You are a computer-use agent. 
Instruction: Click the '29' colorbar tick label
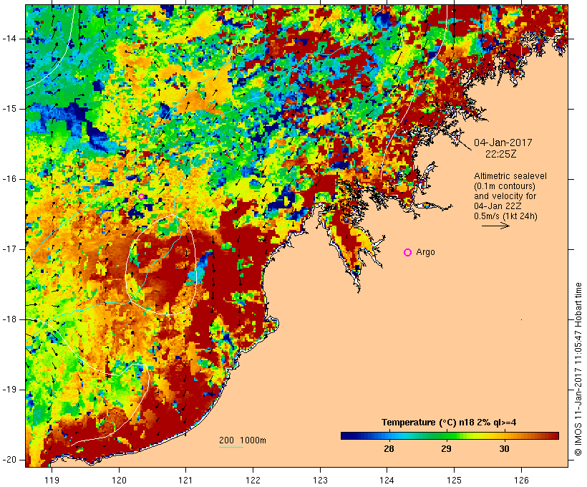[x=446, y=448]
